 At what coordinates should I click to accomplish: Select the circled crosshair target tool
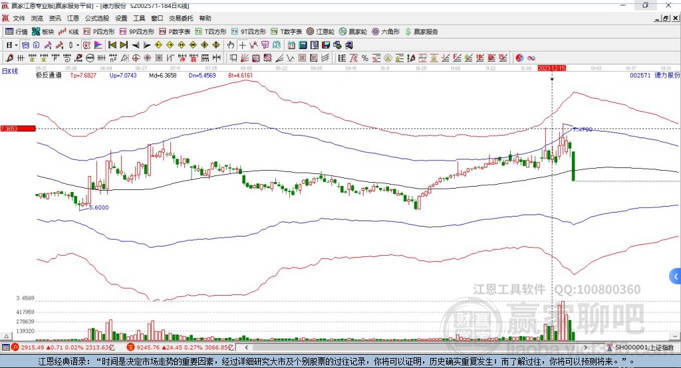click(x=136, y=58)
